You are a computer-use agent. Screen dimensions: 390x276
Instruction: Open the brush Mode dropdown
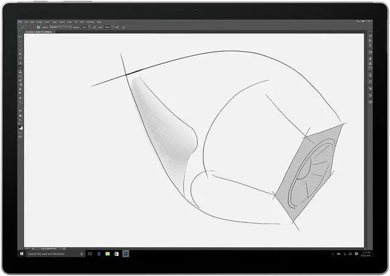(x=60, y=27)
